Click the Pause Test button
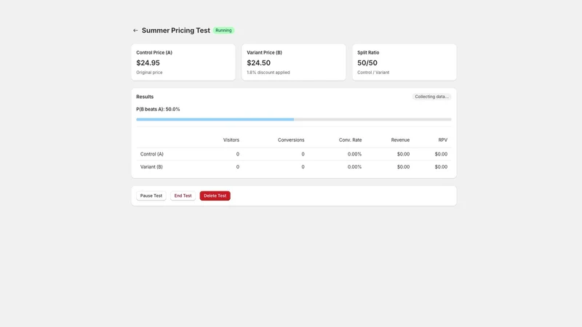The height and width of the screenshot is (327, 582). pyautogui.click(x=151, y=195)
